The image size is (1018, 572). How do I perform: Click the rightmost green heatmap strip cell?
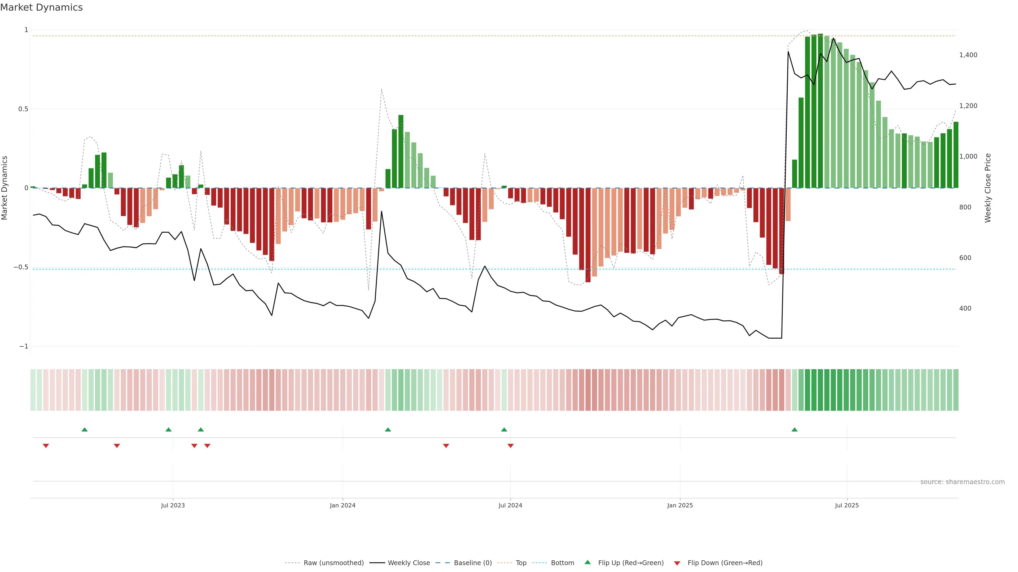coord(955,390)
